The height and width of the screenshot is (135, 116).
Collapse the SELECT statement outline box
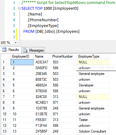19,8
